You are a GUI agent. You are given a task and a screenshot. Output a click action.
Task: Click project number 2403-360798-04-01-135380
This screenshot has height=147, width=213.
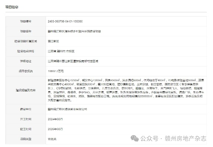(65, 21)
